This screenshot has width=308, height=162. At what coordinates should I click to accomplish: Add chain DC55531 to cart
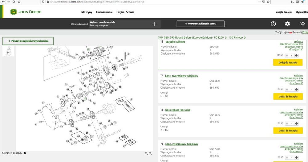pyautogui.click(x=288, y=97)
